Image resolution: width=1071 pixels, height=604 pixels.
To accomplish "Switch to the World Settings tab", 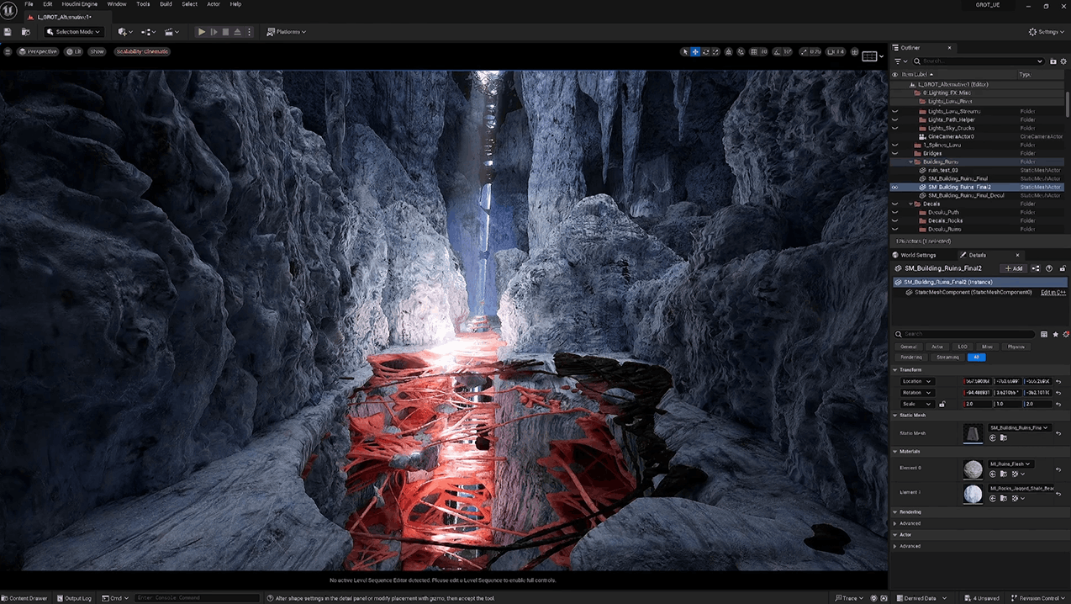I will pyautogui.click(x=917, y=255).
